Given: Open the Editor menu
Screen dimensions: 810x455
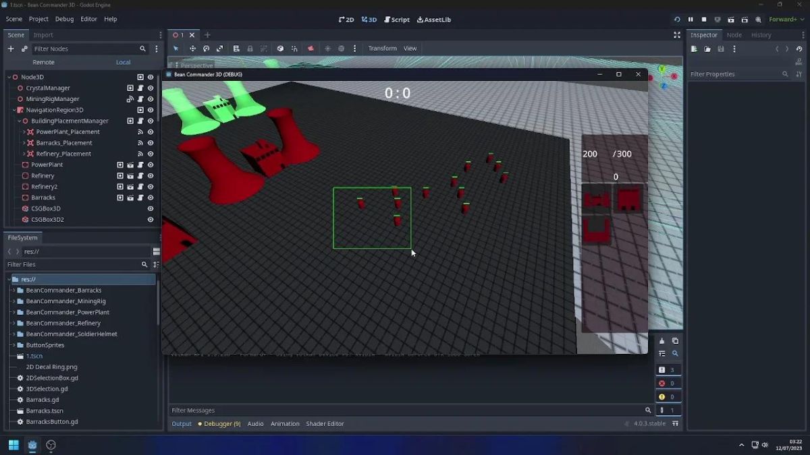Looking at the screenshot, I should [89, 20].
